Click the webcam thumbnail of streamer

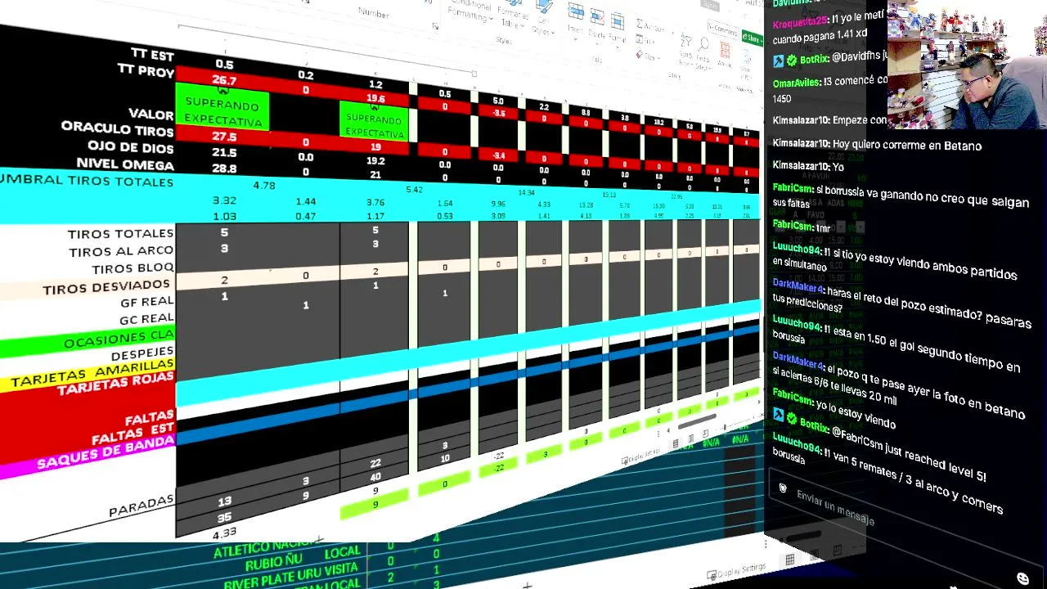(x=967, y=65)
